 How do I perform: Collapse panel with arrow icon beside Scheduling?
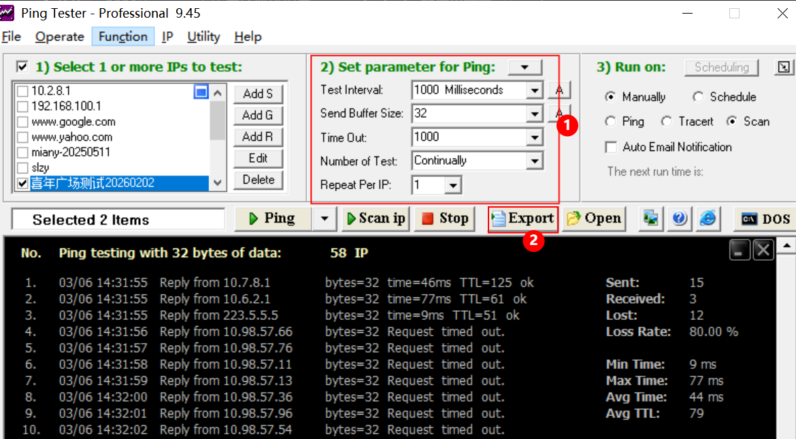tap(784, 67)
